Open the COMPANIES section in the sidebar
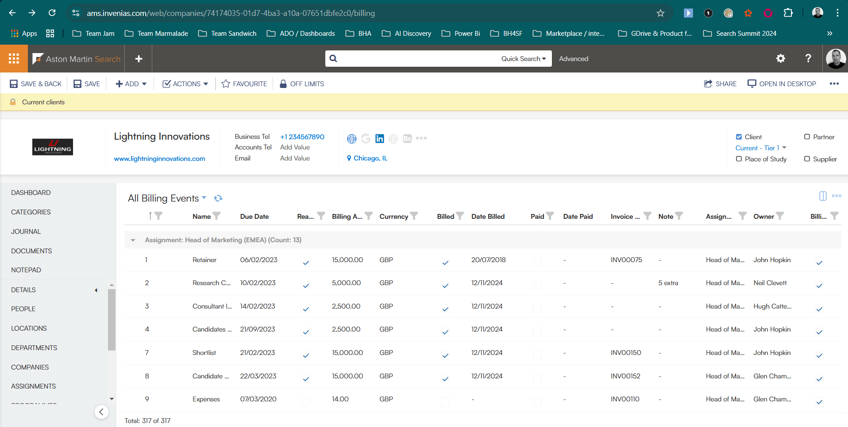848x427 pixels. pos(30,367)
